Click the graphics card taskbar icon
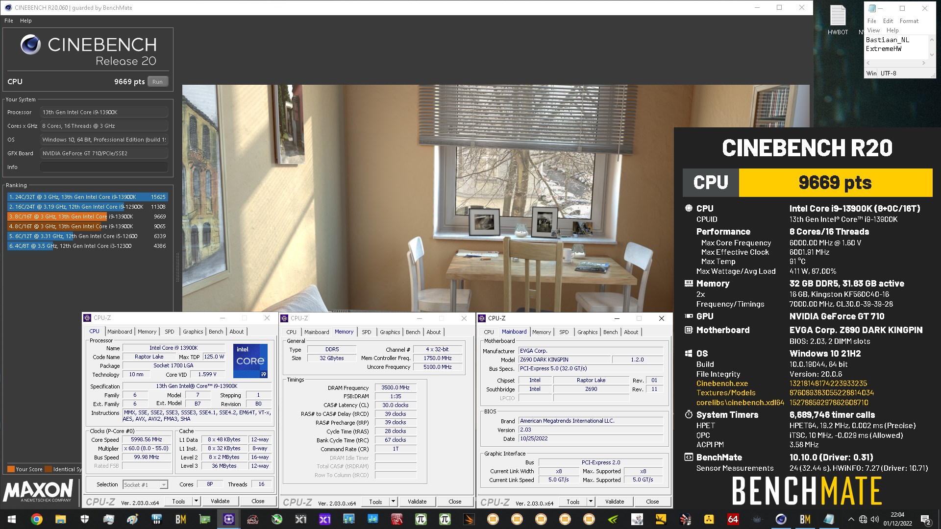Image resolution: width=941 pixels, height=529 pixels. (205, 519)
